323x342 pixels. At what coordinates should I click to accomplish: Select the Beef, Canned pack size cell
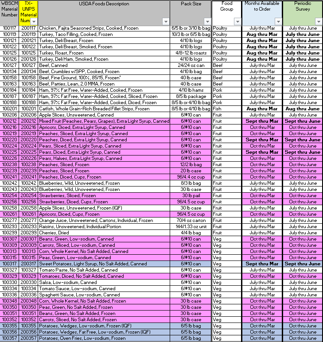pos(191,65)
